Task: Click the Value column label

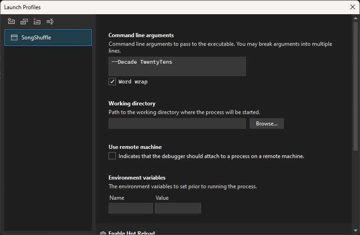Action: click(x=162, y=198)
